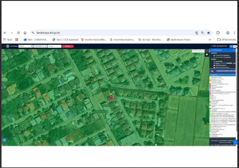Check the unchecked box directly below ผังเมือง
Image resolution: width=239 pixels, height=168 pixels.
(214, 65)
